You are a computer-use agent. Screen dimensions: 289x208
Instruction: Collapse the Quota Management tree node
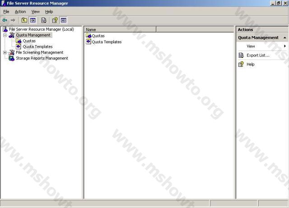click(x=5, y=35)
